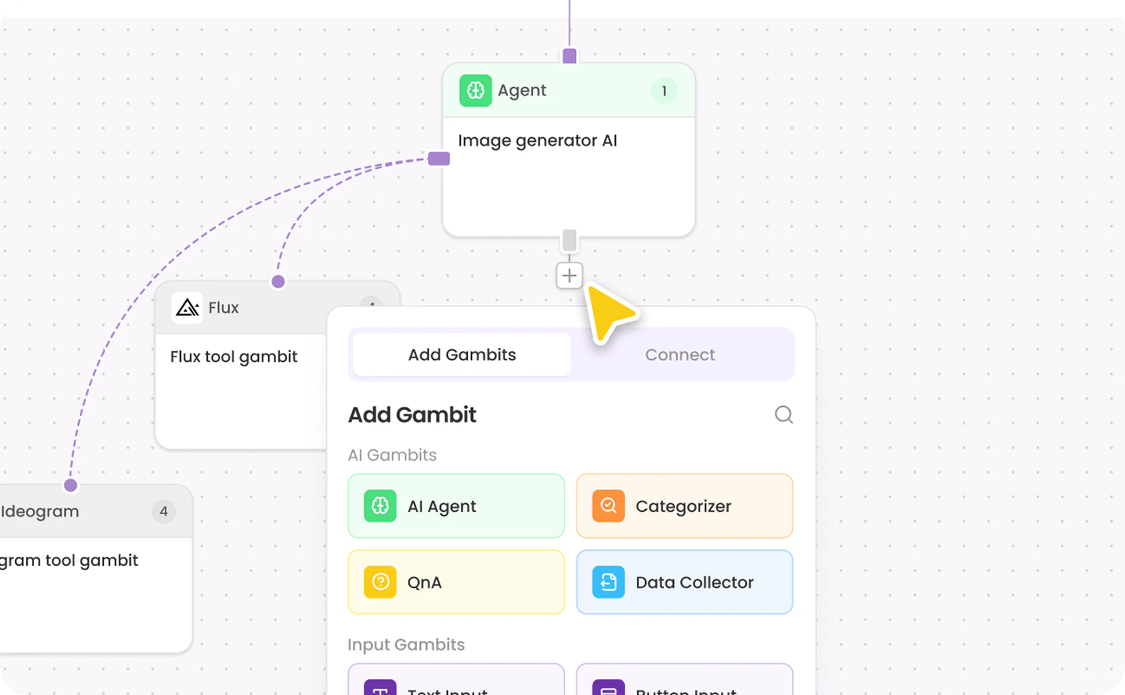Click the Flux triangle logo icon
This screenshot has height=695, width=1125.
point(187,308)
